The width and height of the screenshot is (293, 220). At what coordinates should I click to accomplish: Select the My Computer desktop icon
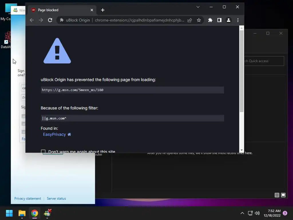point(6,12)
